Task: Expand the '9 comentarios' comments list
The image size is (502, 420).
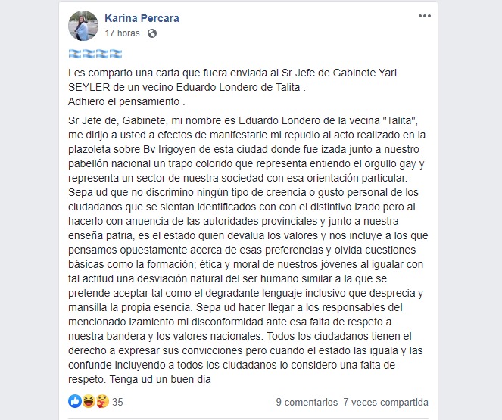Action: click(307, 402)
